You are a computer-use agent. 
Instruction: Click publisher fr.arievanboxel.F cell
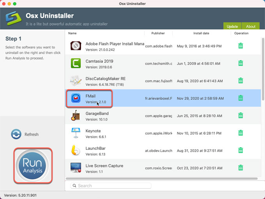tap(159, 98)
